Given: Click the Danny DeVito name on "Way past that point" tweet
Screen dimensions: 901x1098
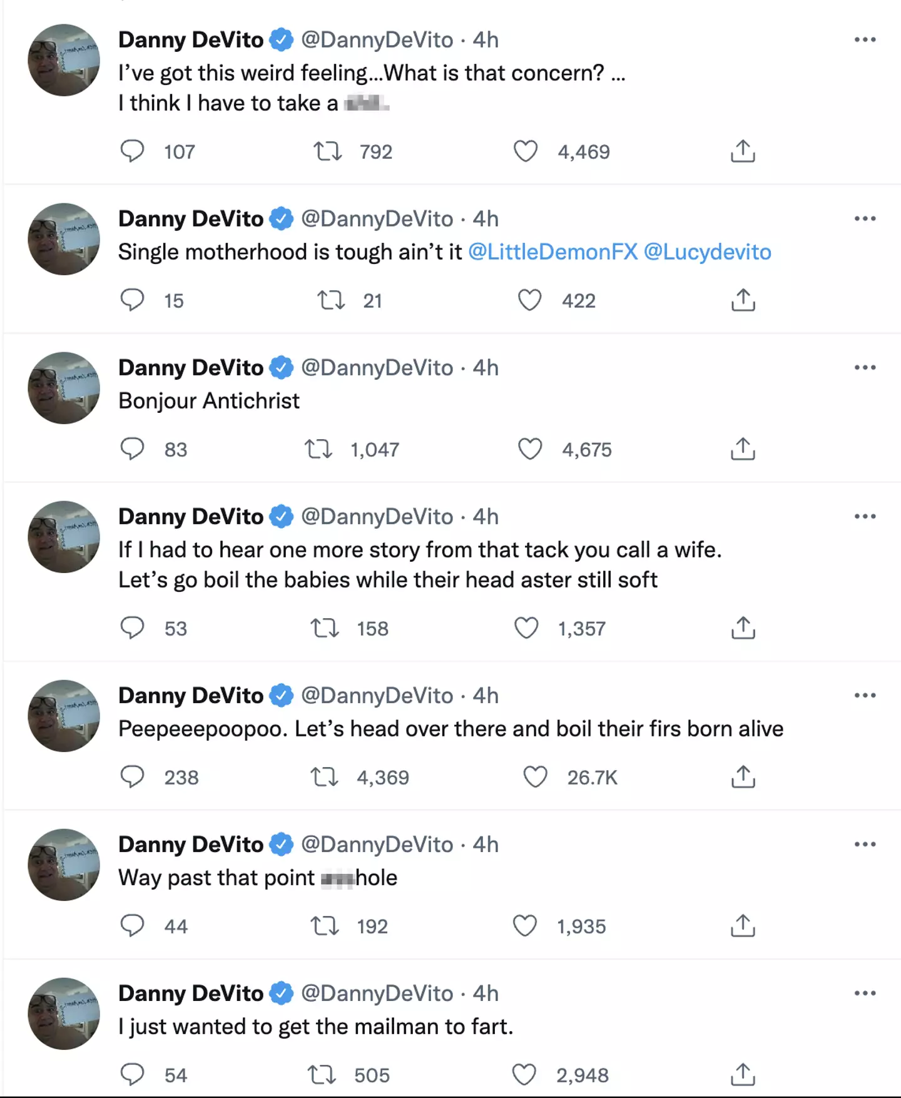Looking at the screenshot, I should (x=191, y=844).
